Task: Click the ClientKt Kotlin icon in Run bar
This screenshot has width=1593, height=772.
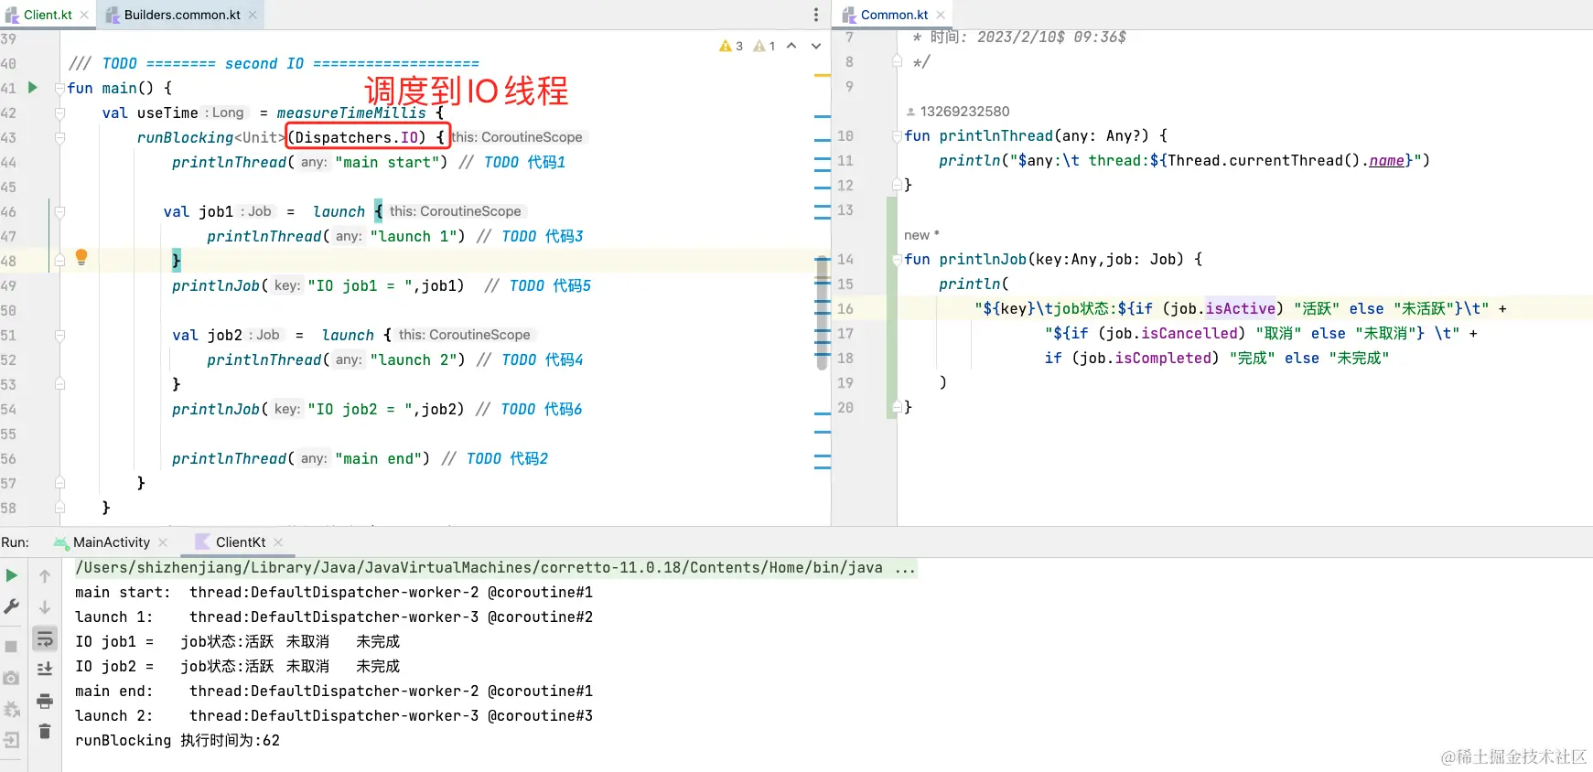Action: click(x=202, y=542)
